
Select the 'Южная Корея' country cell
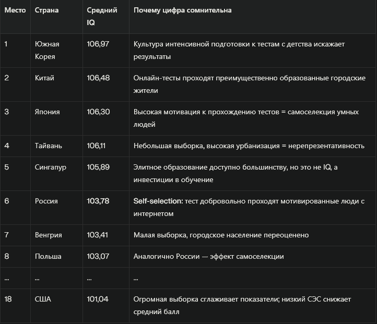(47, 50)
